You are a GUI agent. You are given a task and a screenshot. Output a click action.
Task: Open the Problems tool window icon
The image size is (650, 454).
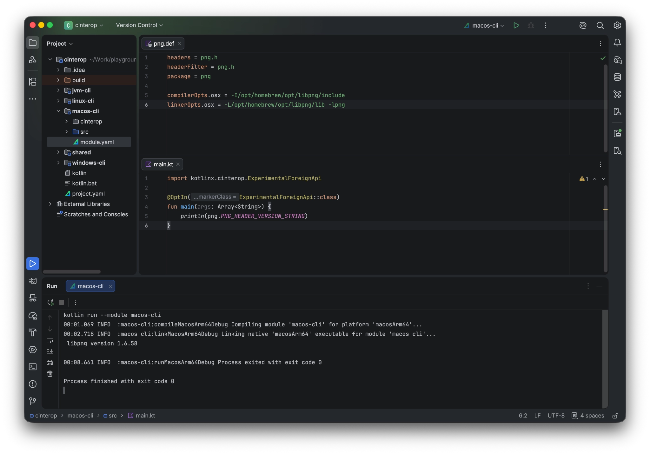point(33,384)
